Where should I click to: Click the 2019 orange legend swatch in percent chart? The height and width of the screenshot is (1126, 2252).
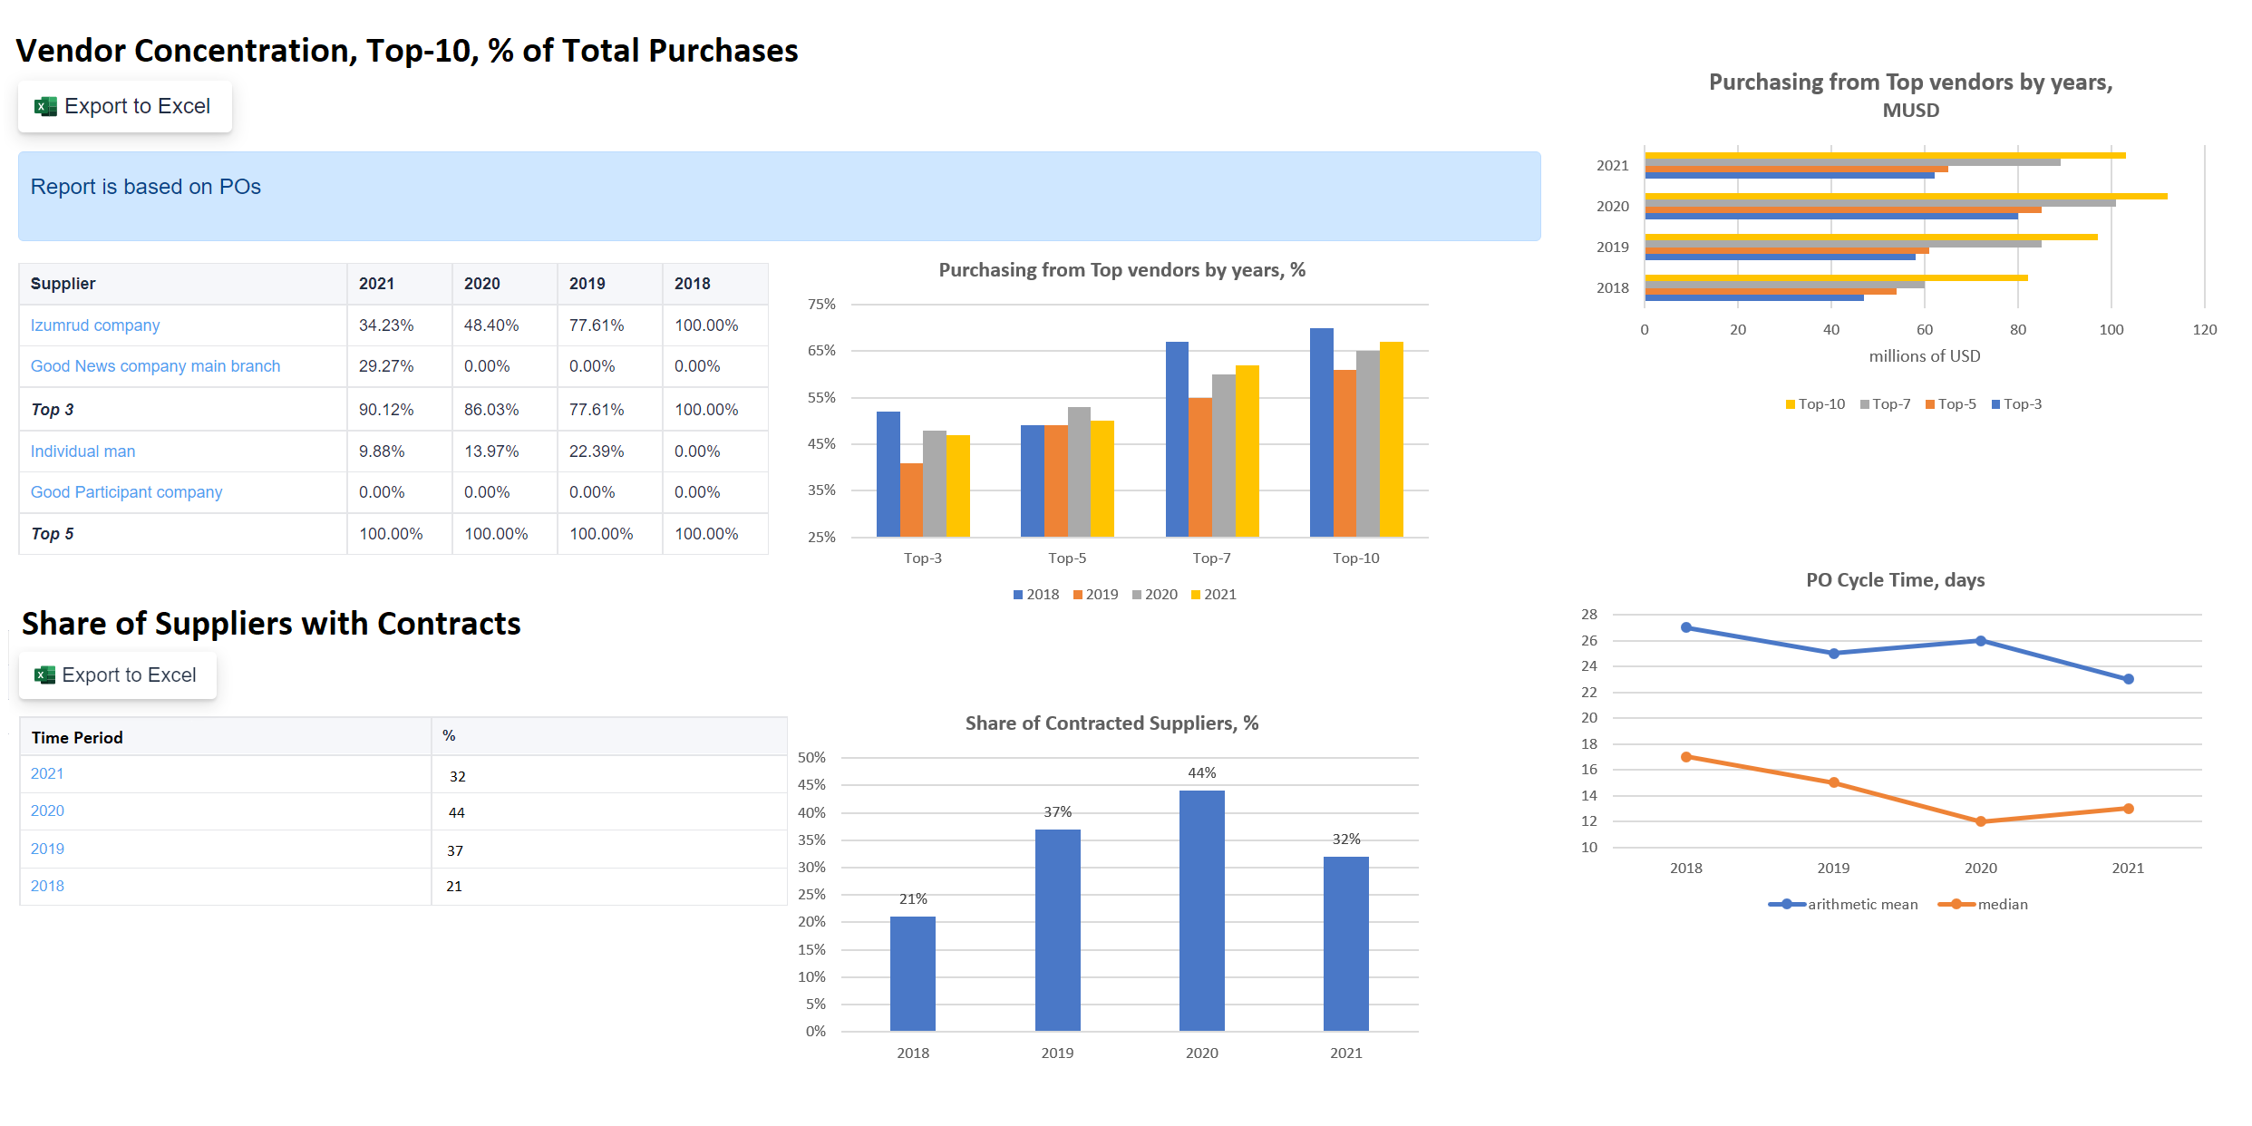(1078, 596)
